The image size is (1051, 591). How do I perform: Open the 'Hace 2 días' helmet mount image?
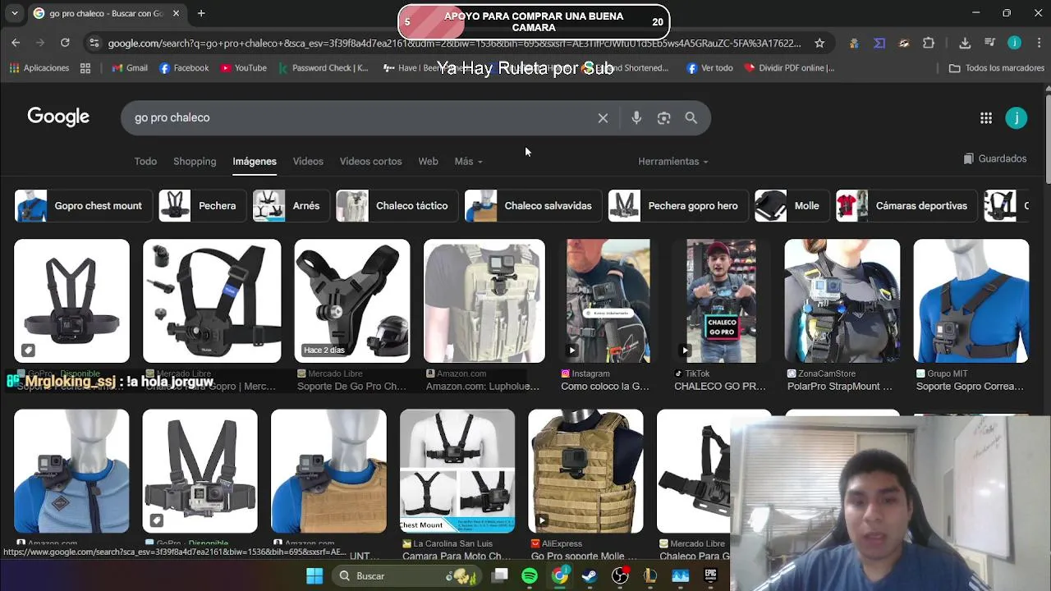point(352,300)
